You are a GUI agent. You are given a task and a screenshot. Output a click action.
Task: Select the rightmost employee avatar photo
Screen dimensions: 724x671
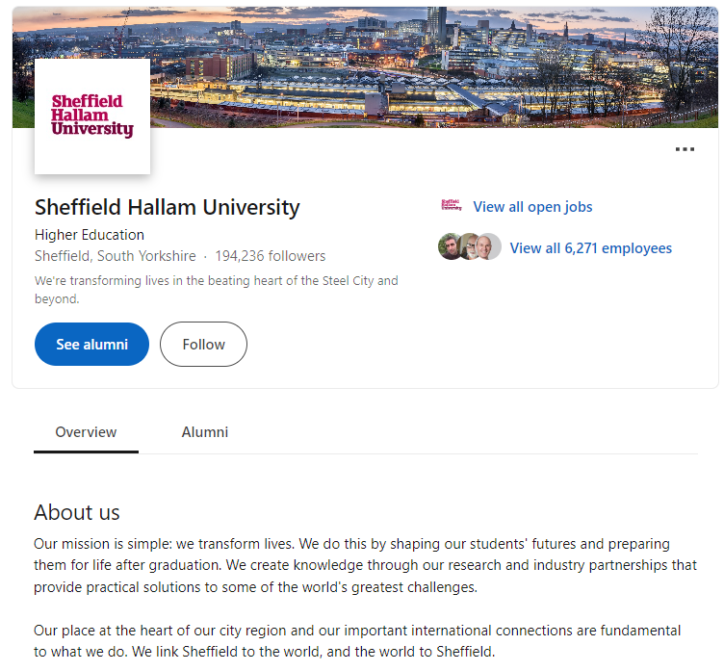coord(489,247)
